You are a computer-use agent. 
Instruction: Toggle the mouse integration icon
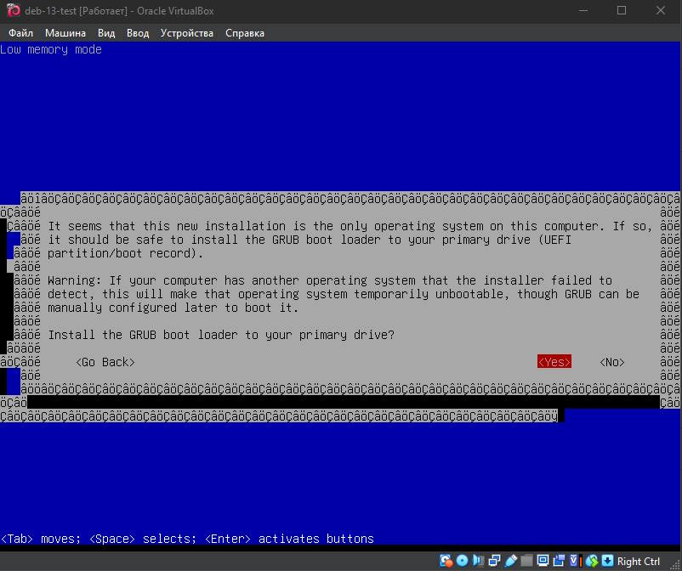tap(592, 561)
